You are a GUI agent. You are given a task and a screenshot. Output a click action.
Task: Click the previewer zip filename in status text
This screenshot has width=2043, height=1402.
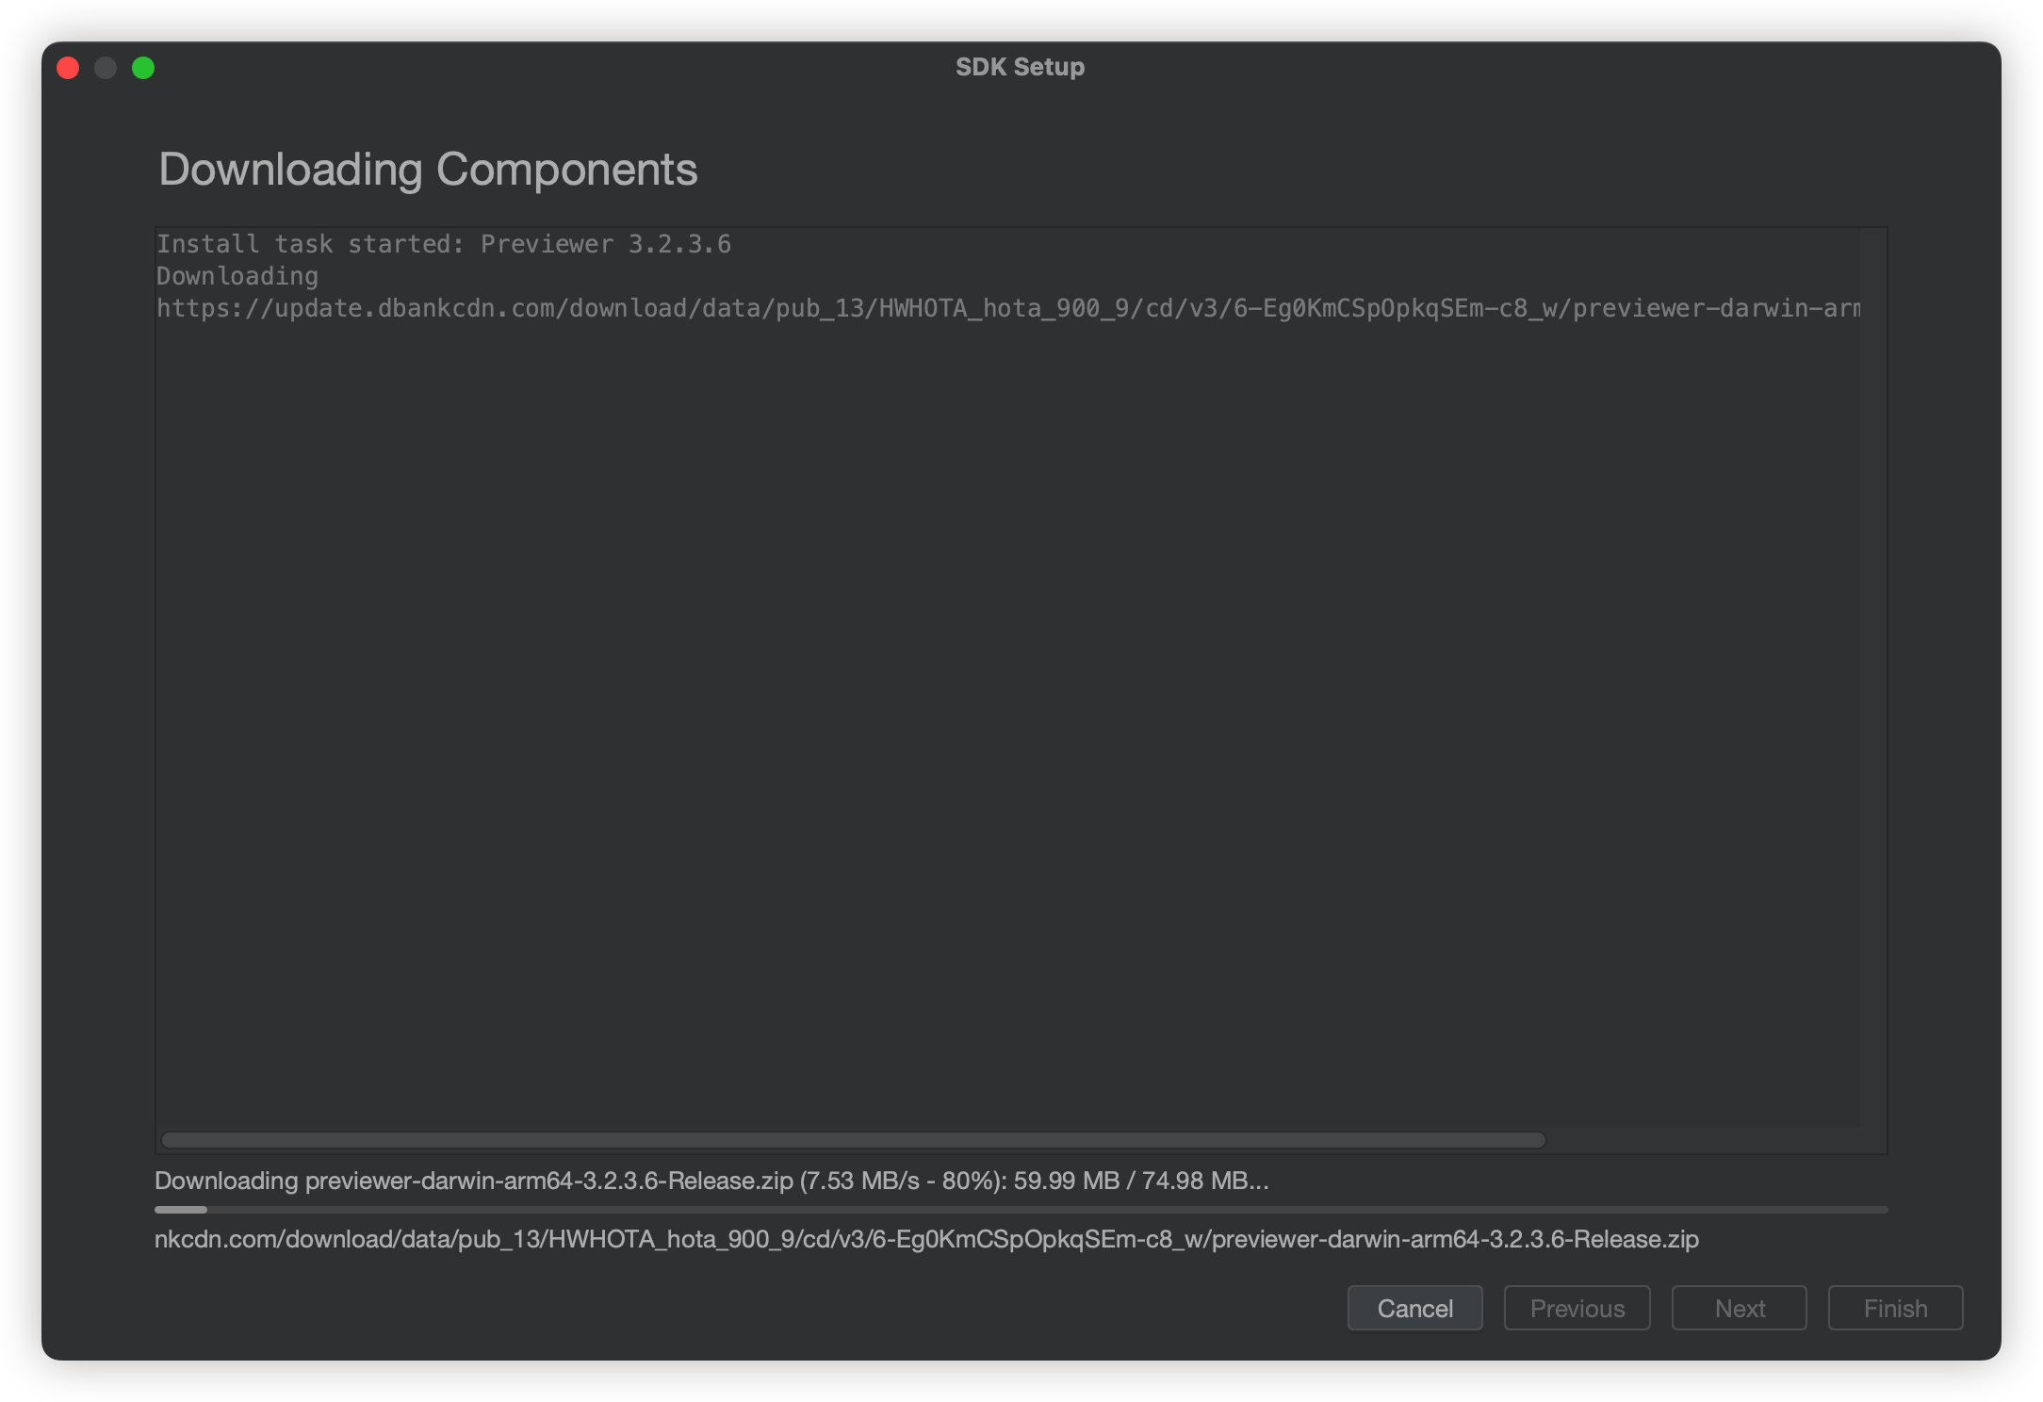(548, 1181)
